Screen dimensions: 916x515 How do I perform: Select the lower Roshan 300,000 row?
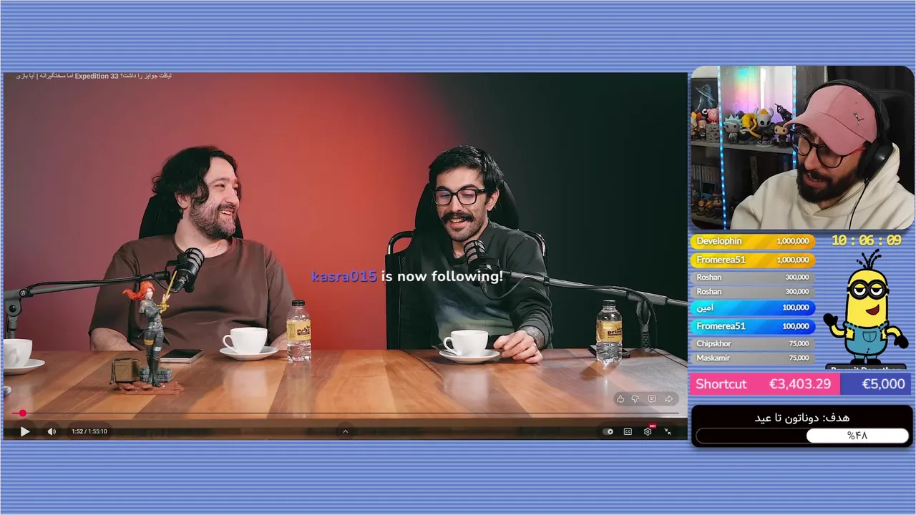pyautogui.click(x=752, y=291)
